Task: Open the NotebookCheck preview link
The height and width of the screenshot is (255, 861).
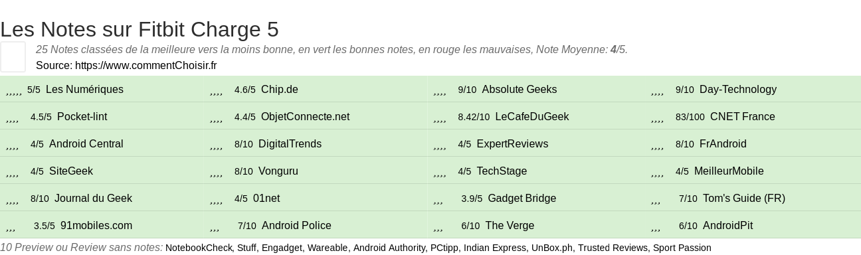Action: [199, 248]
